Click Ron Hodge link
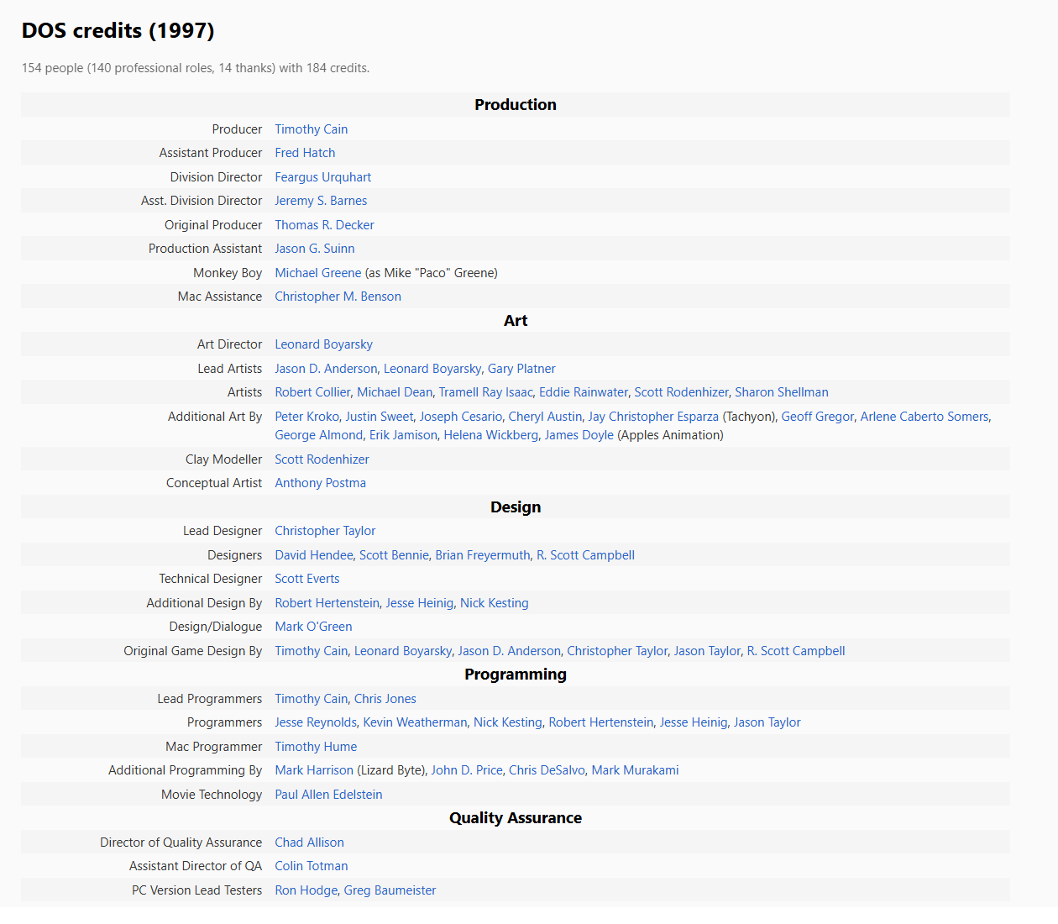Screen dimensions: 1058x924 [306, 890]
